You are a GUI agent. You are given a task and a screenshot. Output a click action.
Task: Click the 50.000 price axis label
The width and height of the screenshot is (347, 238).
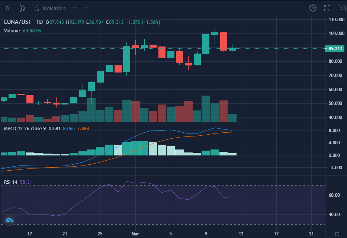tap(335, 103)
